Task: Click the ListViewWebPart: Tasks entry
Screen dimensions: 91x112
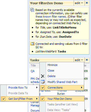Action: pos(51,51)
